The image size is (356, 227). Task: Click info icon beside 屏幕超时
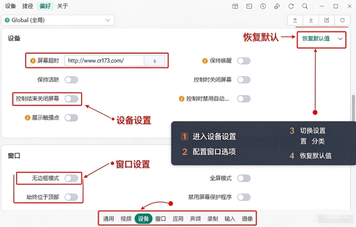[x=33, y=60]
